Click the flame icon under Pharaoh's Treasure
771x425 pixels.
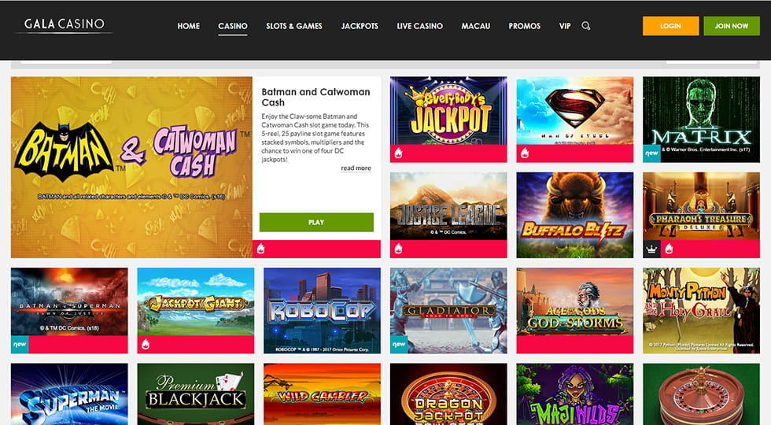pos(670,249)
